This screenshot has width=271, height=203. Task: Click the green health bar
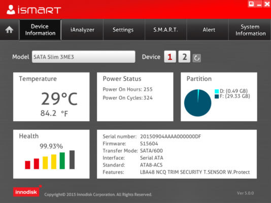pos(62,161)
